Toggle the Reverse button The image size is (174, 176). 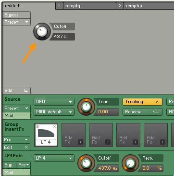pyautogui.click(x=142, y=112)
